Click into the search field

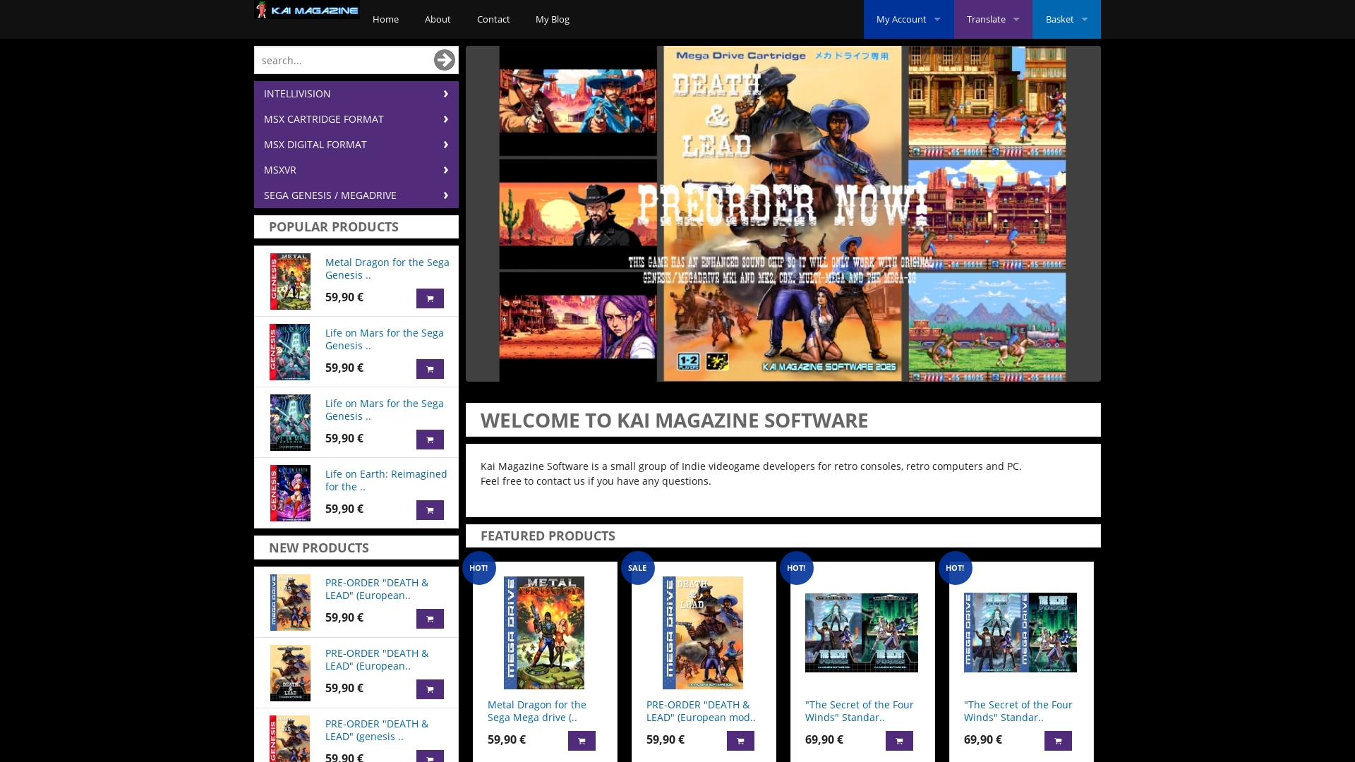tap(344, 60)
